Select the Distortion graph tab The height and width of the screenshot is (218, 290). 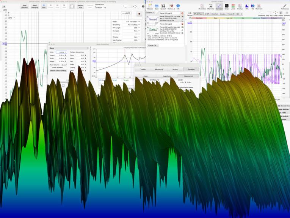point(214,14)
